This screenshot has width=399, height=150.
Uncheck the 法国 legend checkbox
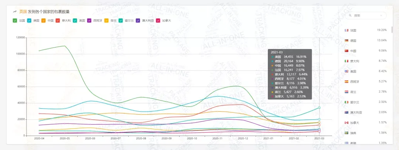(x=15, y=21)
